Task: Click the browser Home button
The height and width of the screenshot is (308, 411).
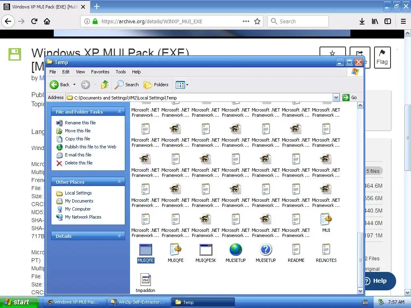Action: (x=47, y=21)
